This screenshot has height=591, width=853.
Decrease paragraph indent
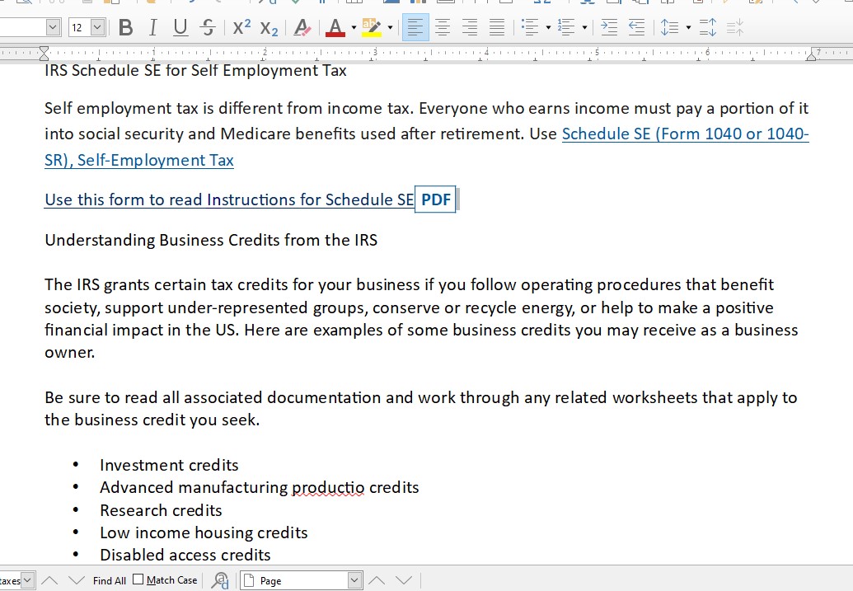pos(636,27)
